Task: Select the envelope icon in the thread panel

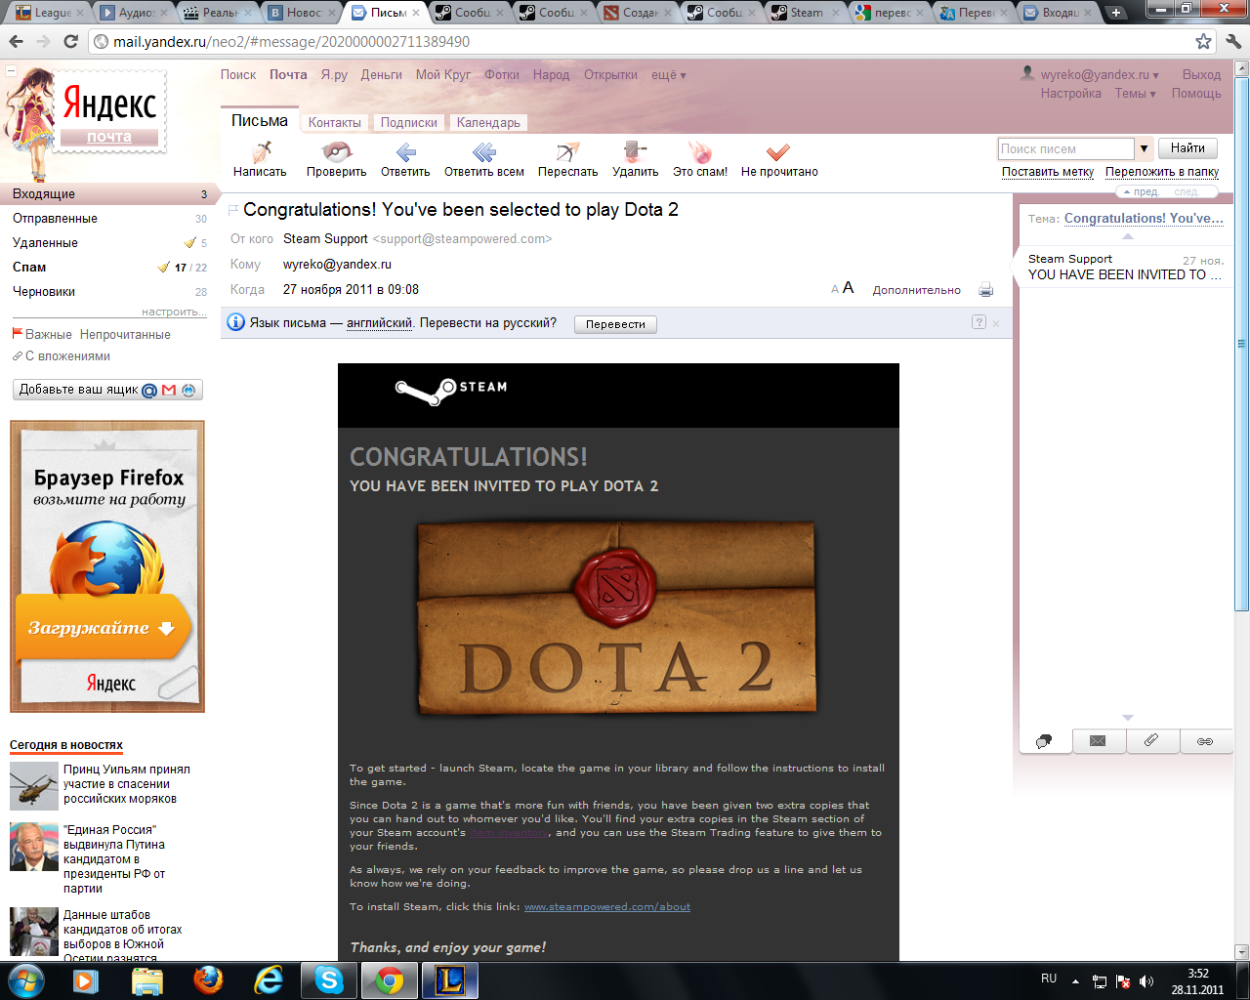Action: [x=1098, y=741]
